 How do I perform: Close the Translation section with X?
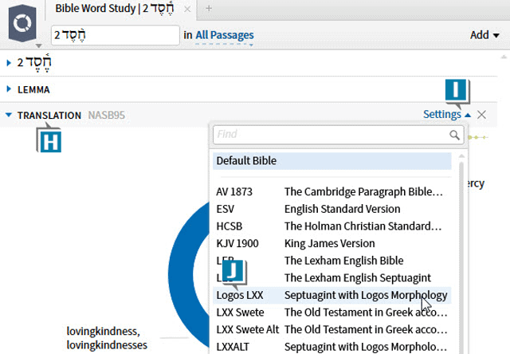(x=481, y=115)
